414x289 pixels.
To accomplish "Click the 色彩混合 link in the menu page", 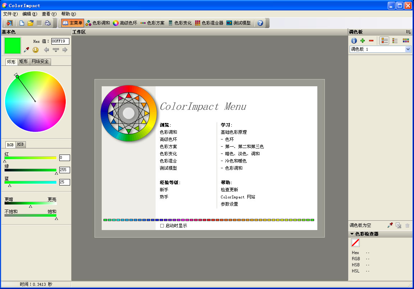I will (x=169, y=161).
